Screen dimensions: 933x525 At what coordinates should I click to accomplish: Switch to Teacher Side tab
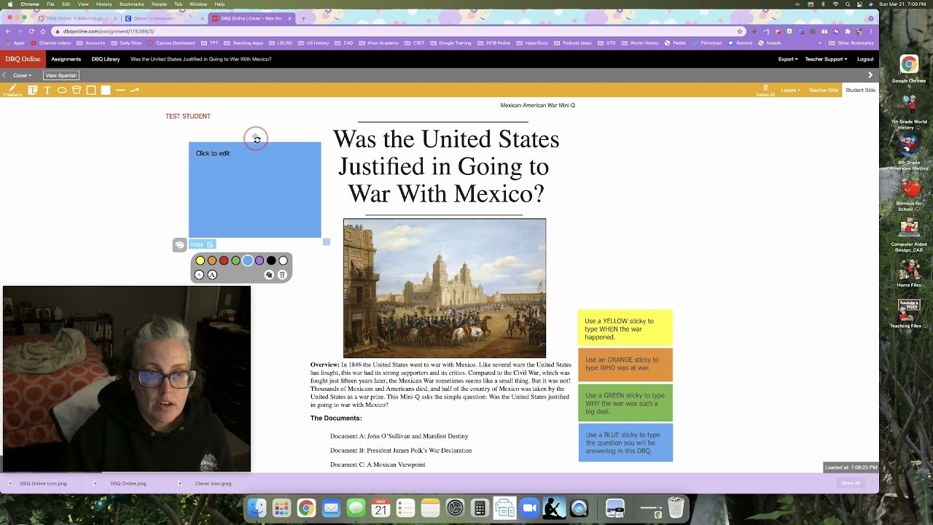[824, 90]
